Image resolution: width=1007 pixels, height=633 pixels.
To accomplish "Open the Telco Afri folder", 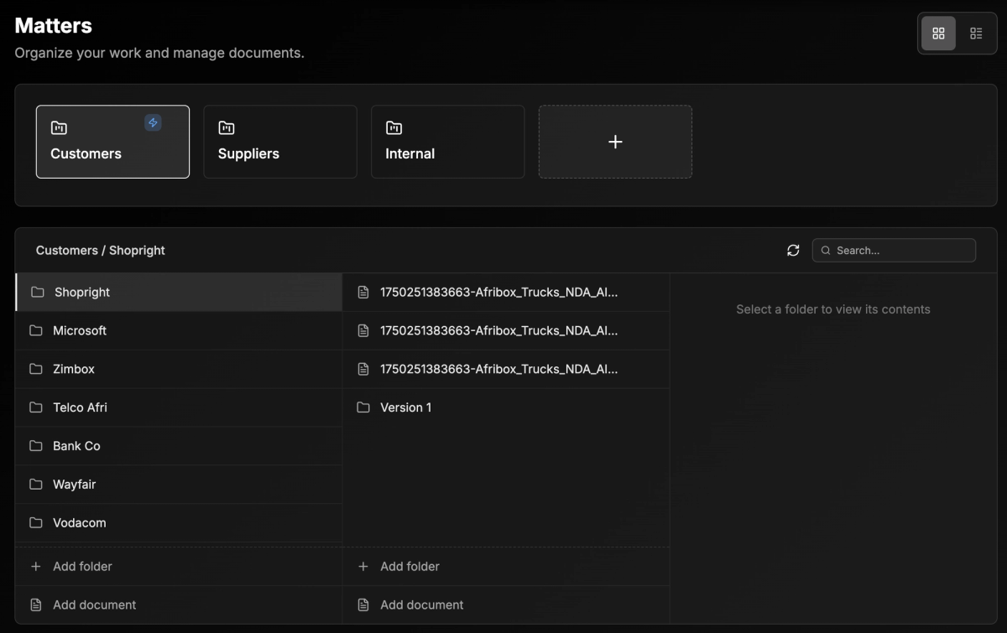I will (x=179, y=407).
